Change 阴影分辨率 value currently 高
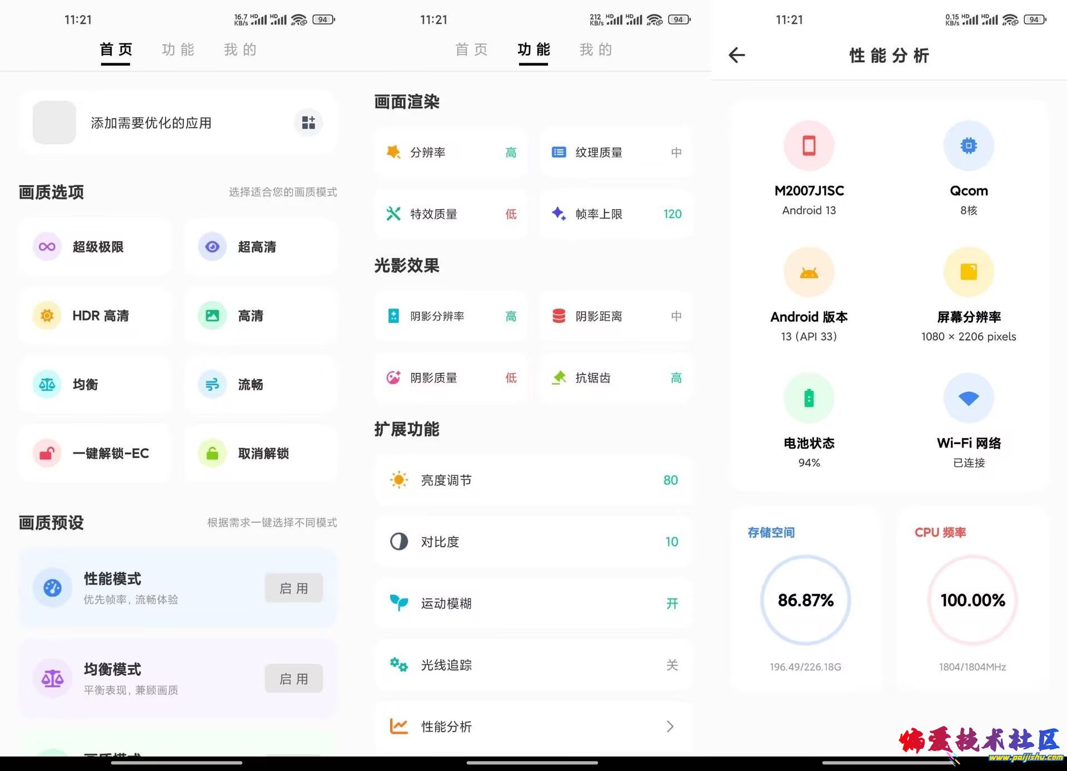1067x771 pixels. click(511, 316)
